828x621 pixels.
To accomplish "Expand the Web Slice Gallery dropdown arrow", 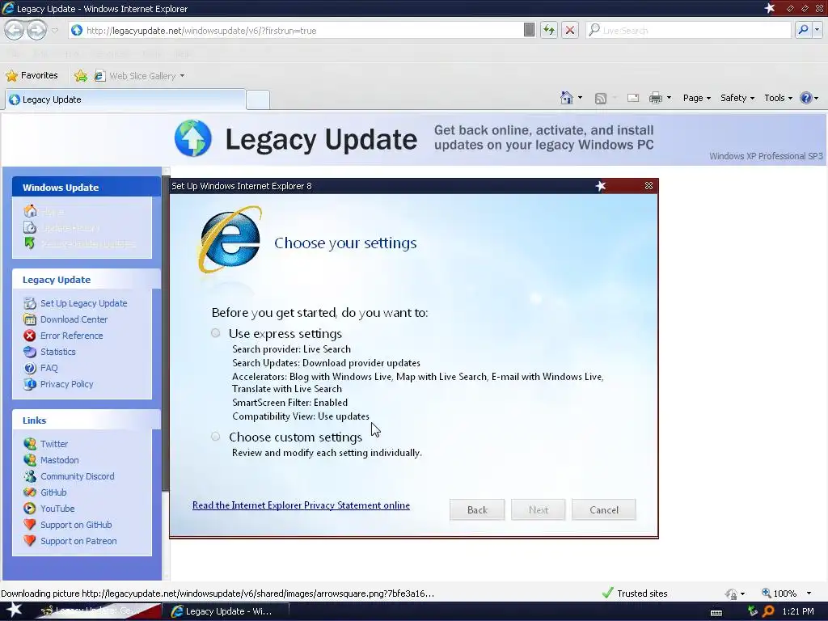I will [x=182, y=76].
